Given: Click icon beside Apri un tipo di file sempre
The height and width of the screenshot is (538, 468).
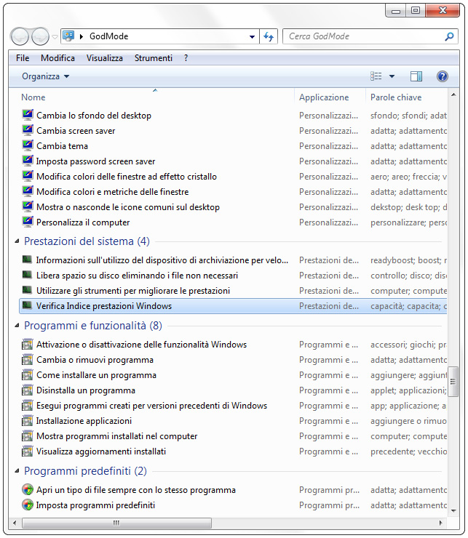Looking at the screenshot, I should pyautogui.click(x=28, y=489).
